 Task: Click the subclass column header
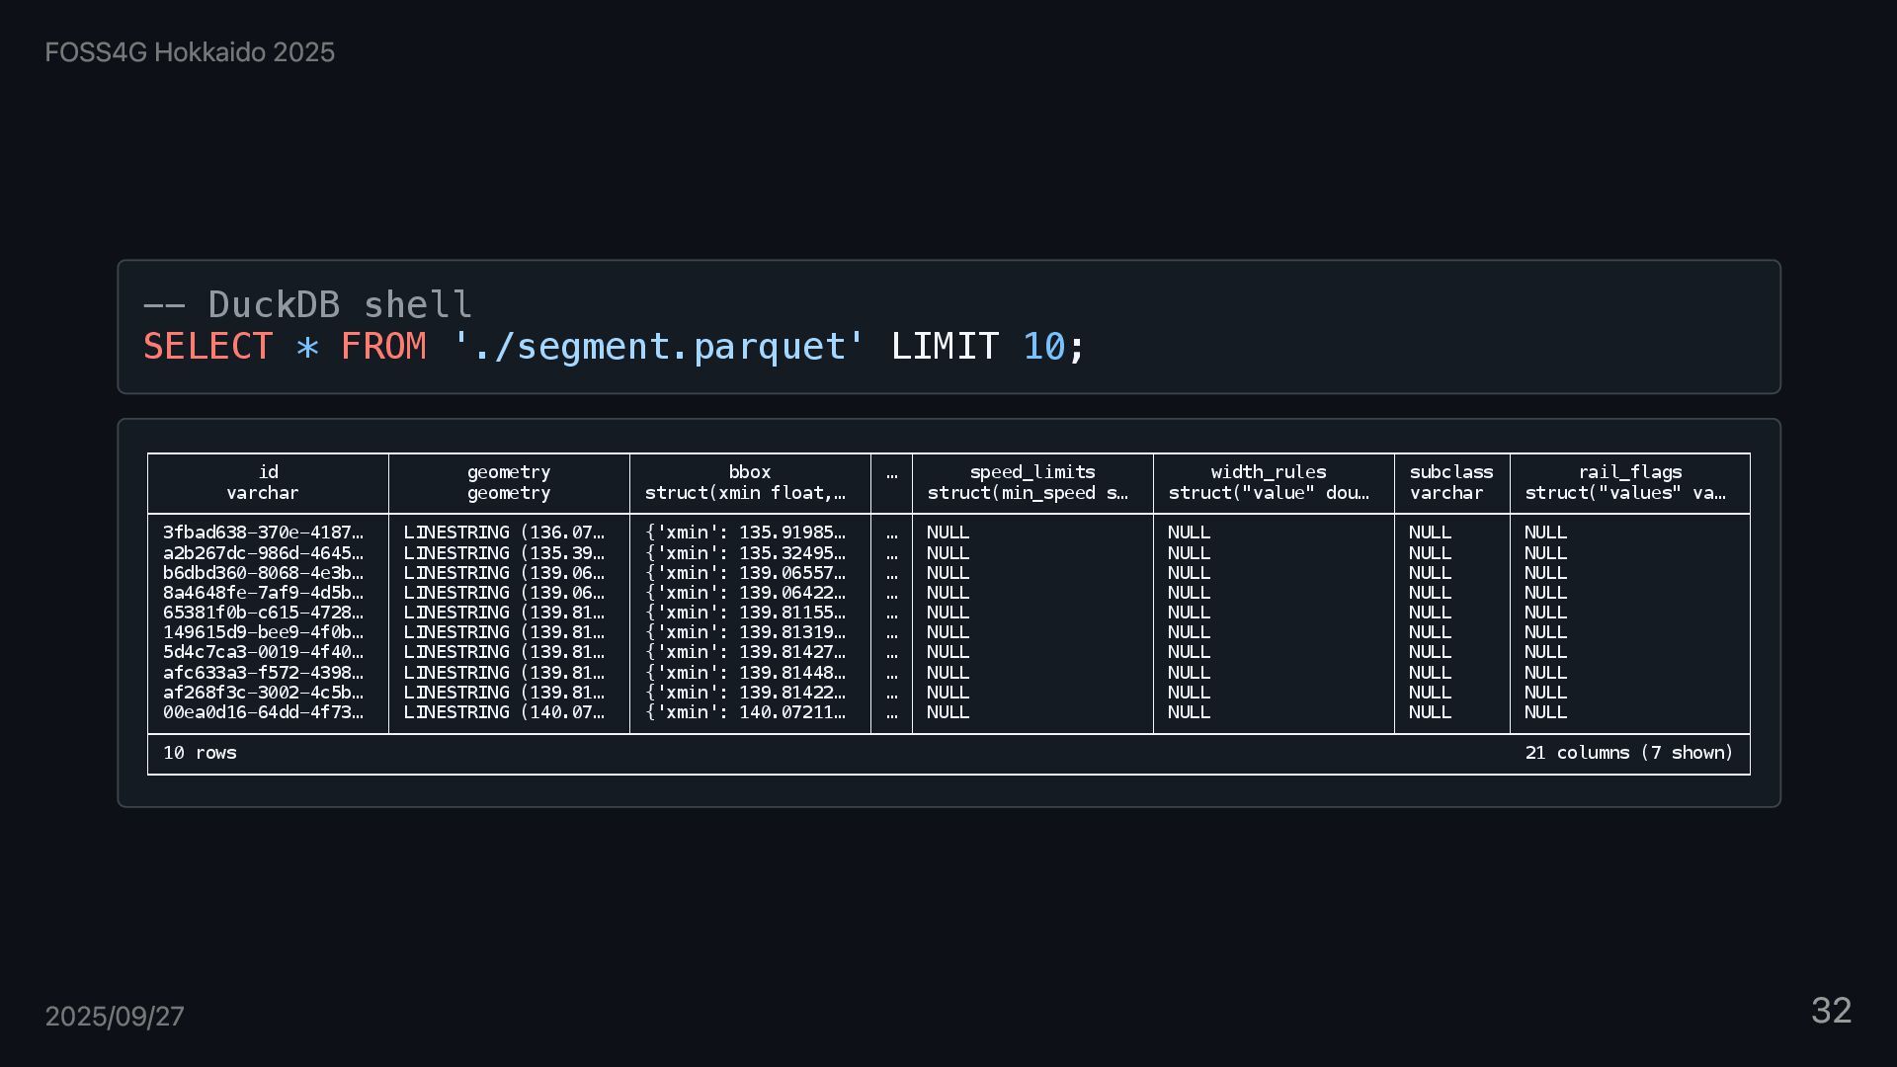point(1450,472)
